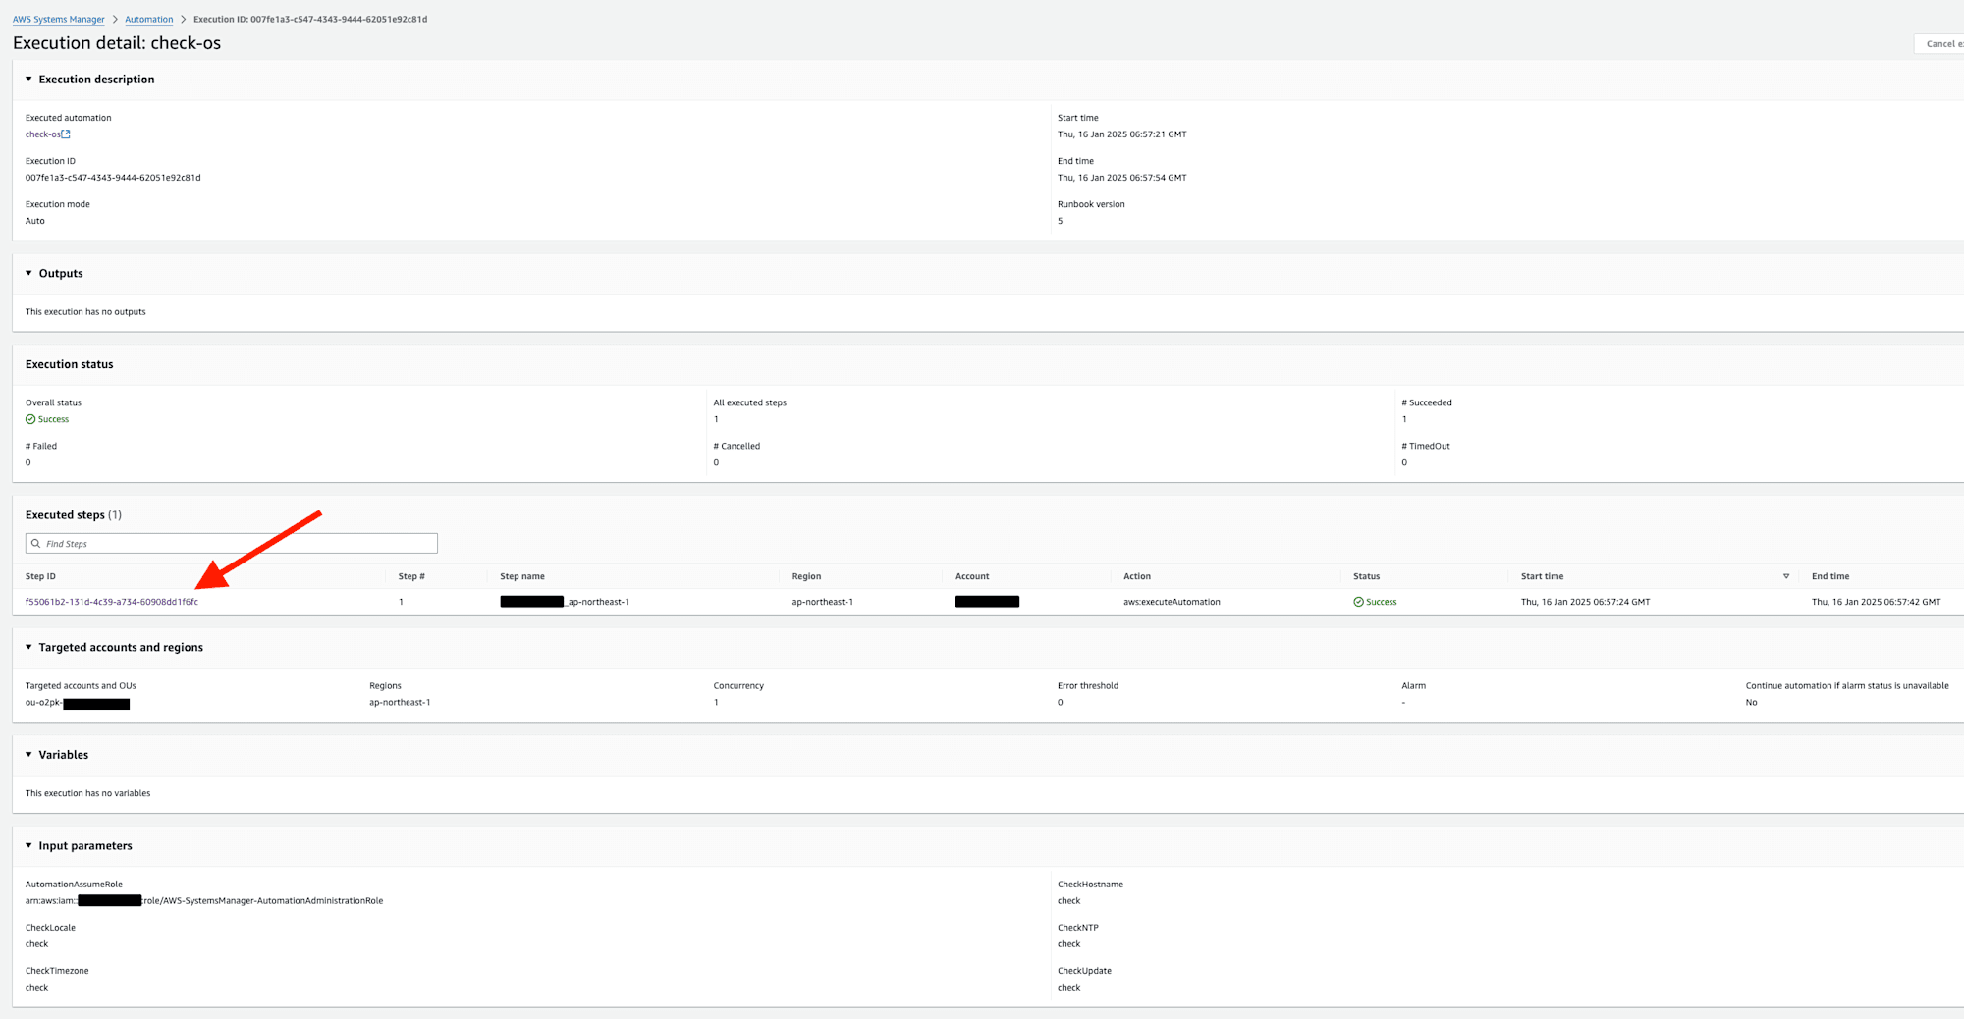Viewport: 1964px width, 1019px height.
Task: Click the Execution status heading
Action: 70,364
